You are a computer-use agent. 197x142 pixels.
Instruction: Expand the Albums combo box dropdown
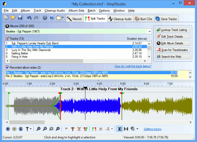point(149,31)
